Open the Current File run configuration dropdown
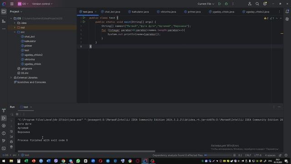 click(x=206, y=4)
